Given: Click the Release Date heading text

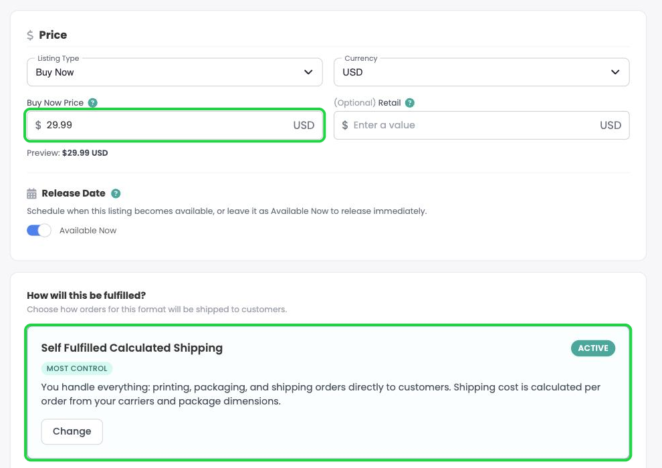Looking at the screenshot, I should (x=74, y=193).
